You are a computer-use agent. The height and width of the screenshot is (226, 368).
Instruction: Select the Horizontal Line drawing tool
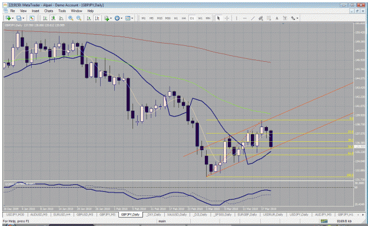point(244,18)
